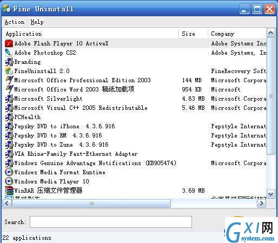The width and height of the screenshot is (278, 243).
Task: Click Adobe Systems Inc company cell
Action: pyautogui.click(x=239, y=43)
